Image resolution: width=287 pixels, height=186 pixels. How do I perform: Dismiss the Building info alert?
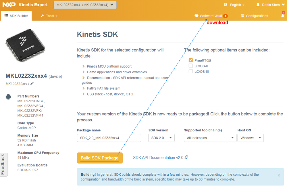click(x=279, y=175)
